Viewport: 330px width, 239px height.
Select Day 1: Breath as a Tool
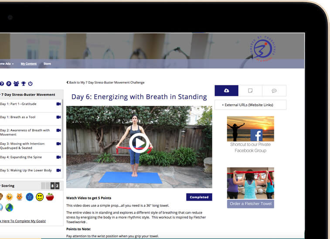(x=18, y=117)
